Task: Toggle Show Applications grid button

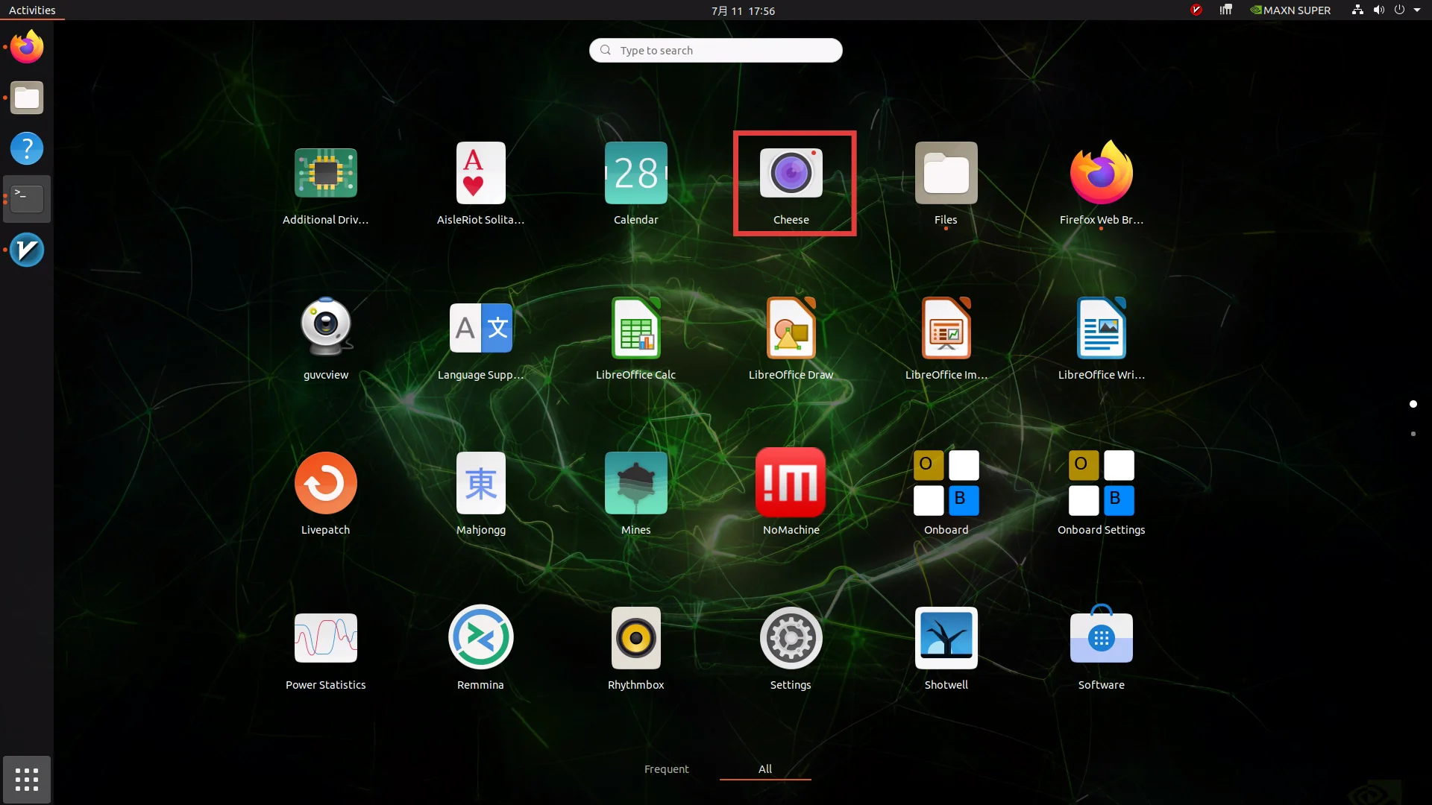Action: [27, 780]
